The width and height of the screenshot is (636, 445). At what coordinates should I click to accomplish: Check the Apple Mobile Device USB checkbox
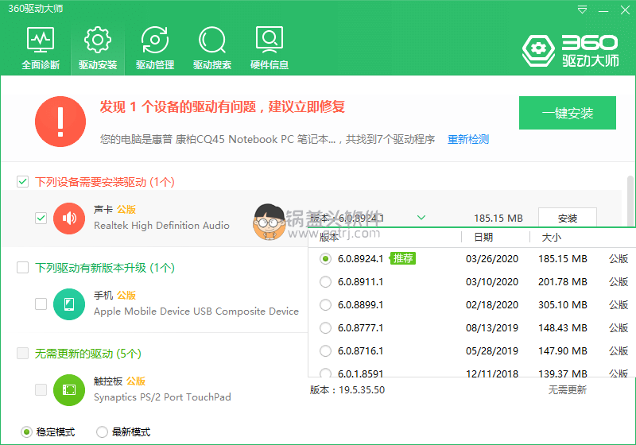41,304
